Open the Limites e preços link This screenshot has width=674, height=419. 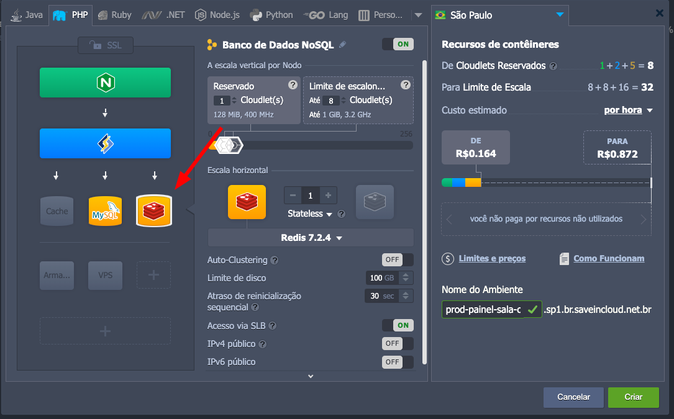pyautogui.click(x=492, y=258)
